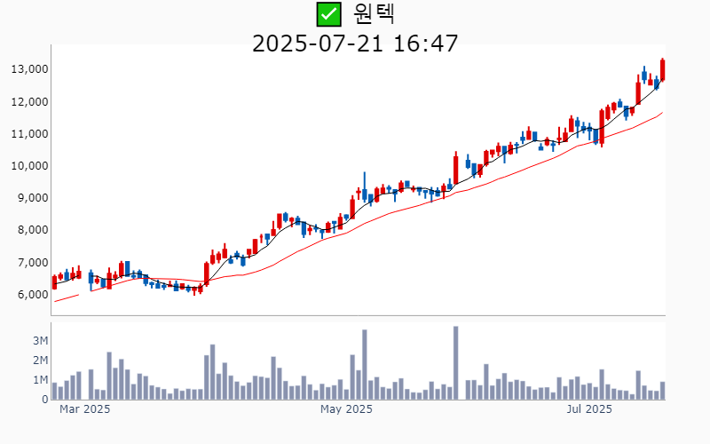The height and width of the screenshot is (444, 710).
Task: Click the 13,000 price axis label
Action: [30, 69]
